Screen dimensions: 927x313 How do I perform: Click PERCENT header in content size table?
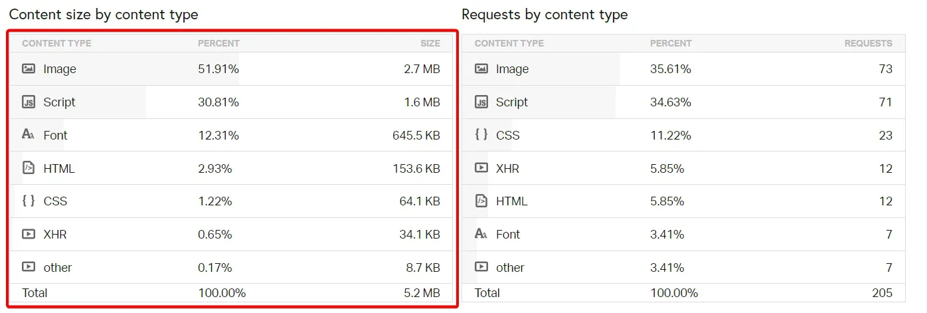(218, 43)
